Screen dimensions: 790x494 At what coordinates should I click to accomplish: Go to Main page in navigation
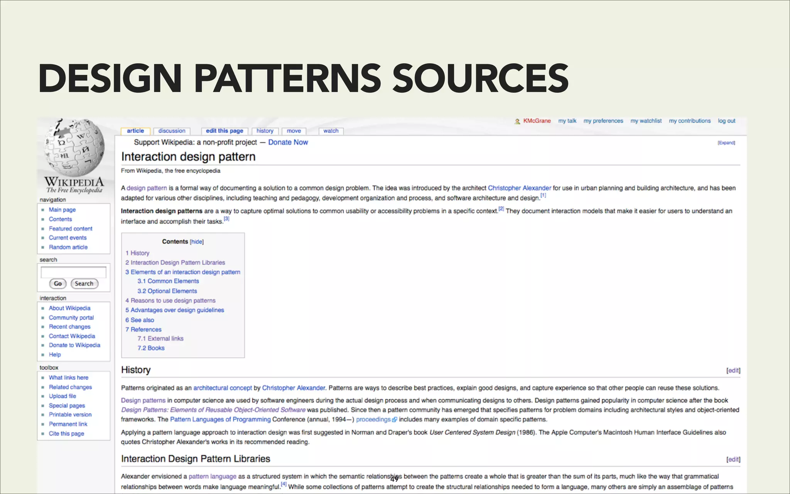coord(62,210)
